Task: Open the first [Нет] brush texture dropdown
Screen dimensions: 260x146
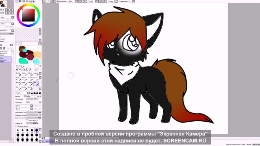Action: (24, 105)
